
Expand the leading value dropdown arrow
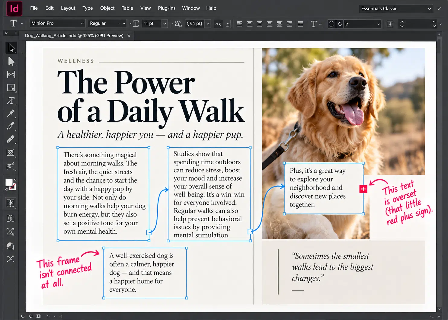click(x=208, y=24)
